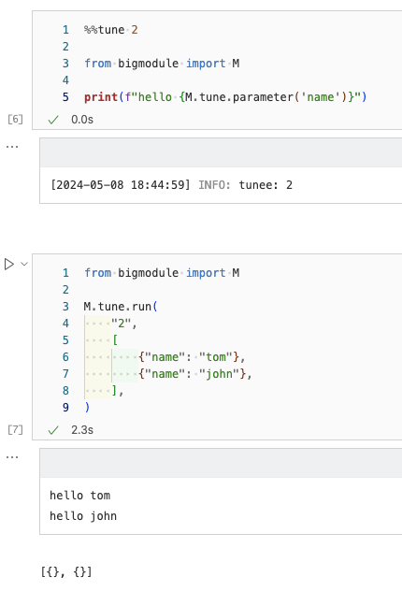The image size is (402, 591).
Task: Click the 'hello john' output line
Action: [83, 516]
